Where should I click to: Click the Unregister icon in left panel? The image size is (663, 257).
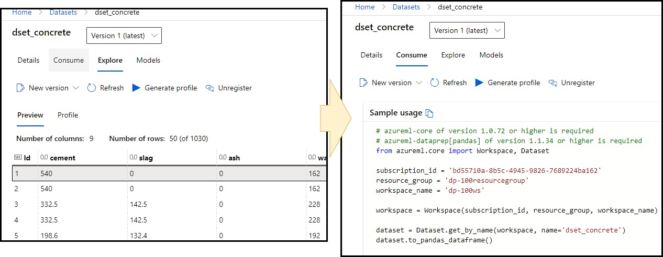tap(210, 88)
